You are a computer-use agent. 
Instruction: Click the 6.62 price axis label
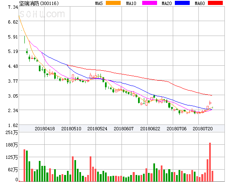pyautogui.click(x=13, y=22)
